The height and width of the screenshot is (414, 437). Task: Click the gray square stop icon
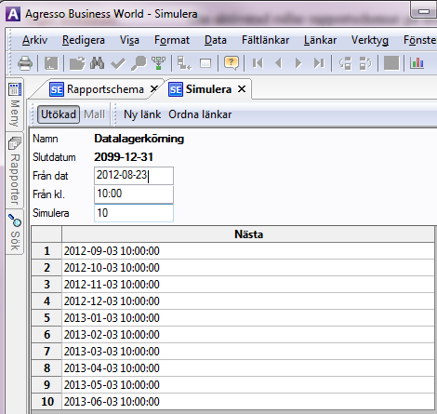[x=391, y=63]
